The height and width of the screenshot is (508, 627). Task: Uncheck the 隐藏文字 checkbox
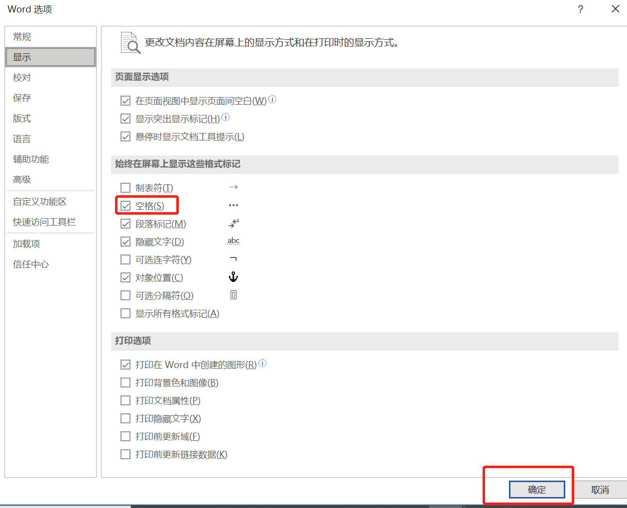(125, 242)
